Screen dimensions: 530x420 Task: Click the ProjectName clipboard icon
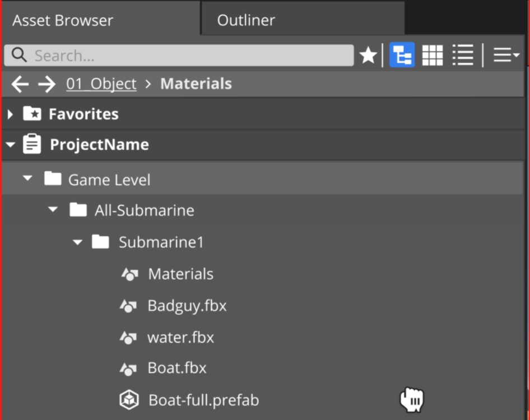pyautogui.click(x=32, y=144)
